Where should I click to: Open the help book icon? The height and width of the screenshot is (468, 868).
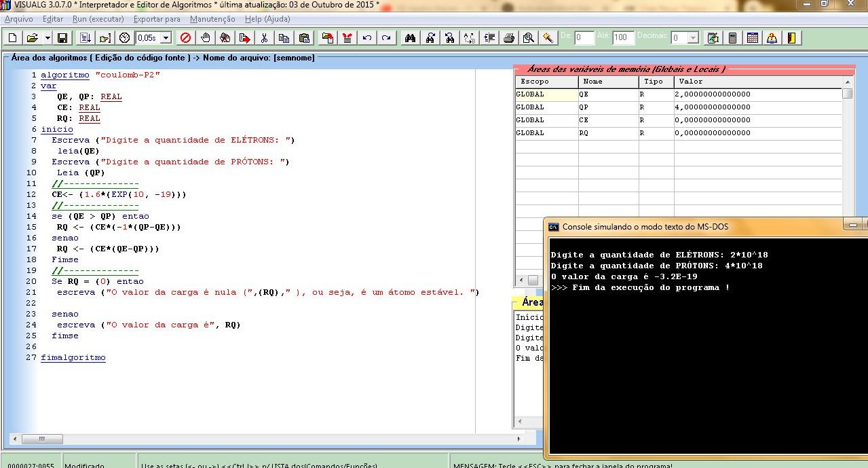(772, 38)
